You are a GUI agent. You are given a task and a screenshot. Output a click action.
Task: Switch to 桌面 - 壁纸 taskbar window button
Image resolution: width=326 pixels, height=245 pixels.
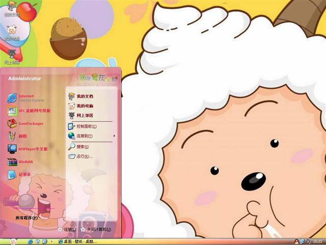pos(78,241)
